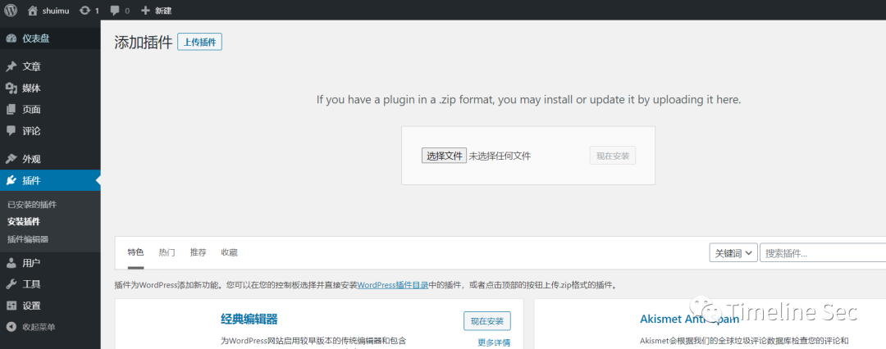Open the 媒体 menu item
This screenshot has width=886, height=349.
(x=50, y=88)
